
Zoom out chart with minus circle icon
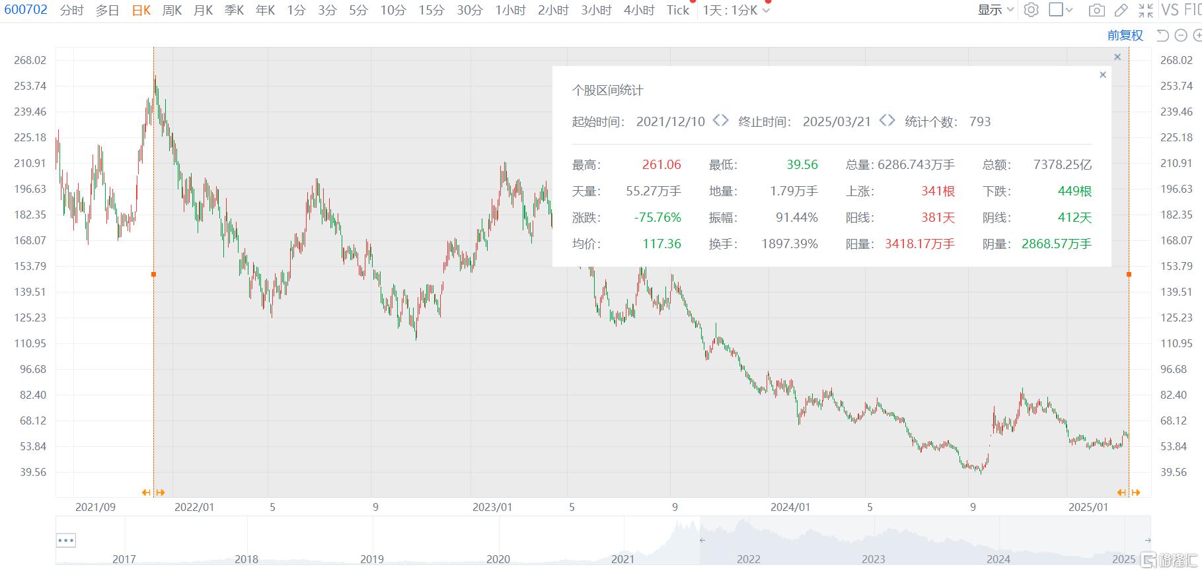click(x=1181, y=36)
